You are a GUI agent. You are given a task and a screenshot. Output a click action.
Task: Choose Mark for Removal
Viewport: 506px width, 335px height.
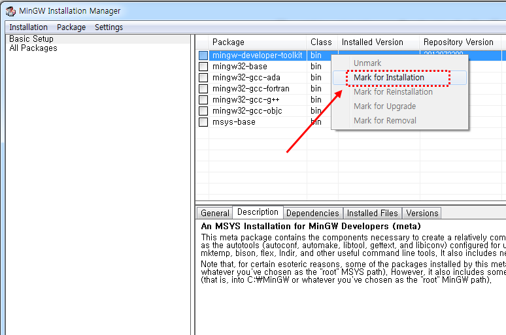(399, 121)
